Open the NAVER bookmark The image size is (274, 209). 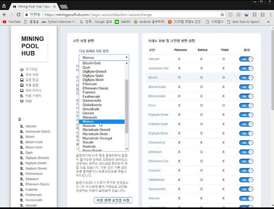pyautogui.click(x=123, y=22)
